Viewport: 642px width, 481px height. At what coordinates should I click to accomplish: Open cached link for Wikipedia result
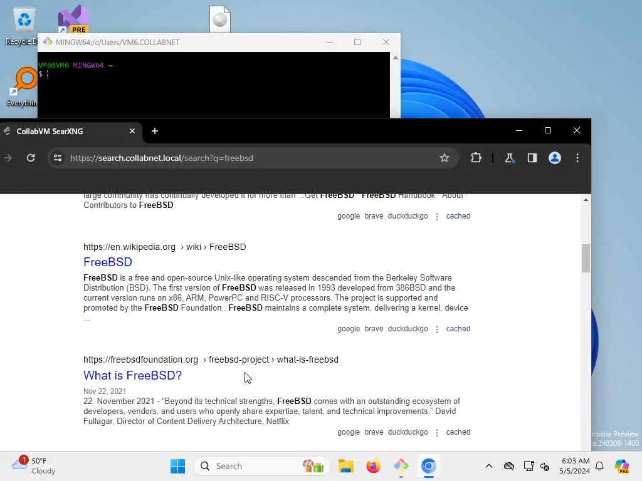(x=458, y=329)
